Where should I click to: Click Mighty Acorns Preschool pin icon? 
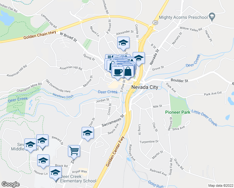[212, 17]
